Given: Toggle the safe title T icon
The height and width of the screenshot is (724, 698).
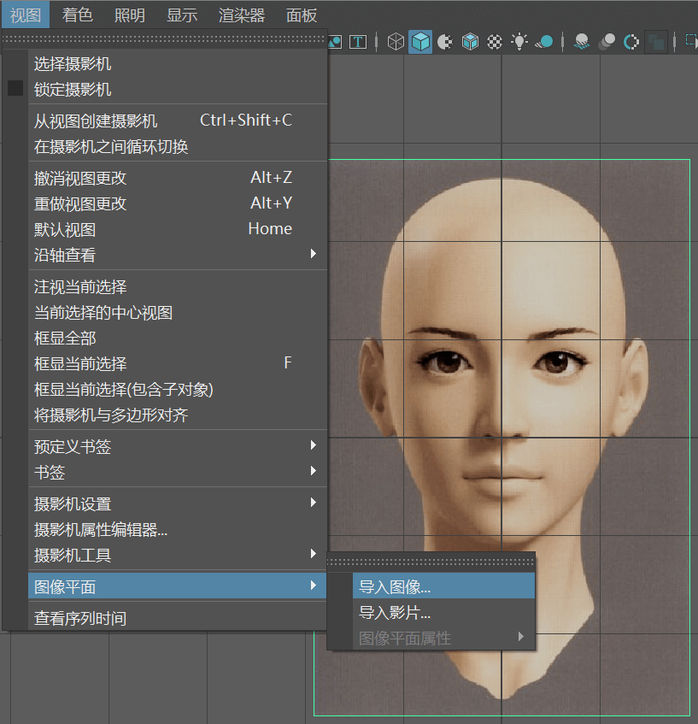Looking at the screenshot, I should coord(358,42).
